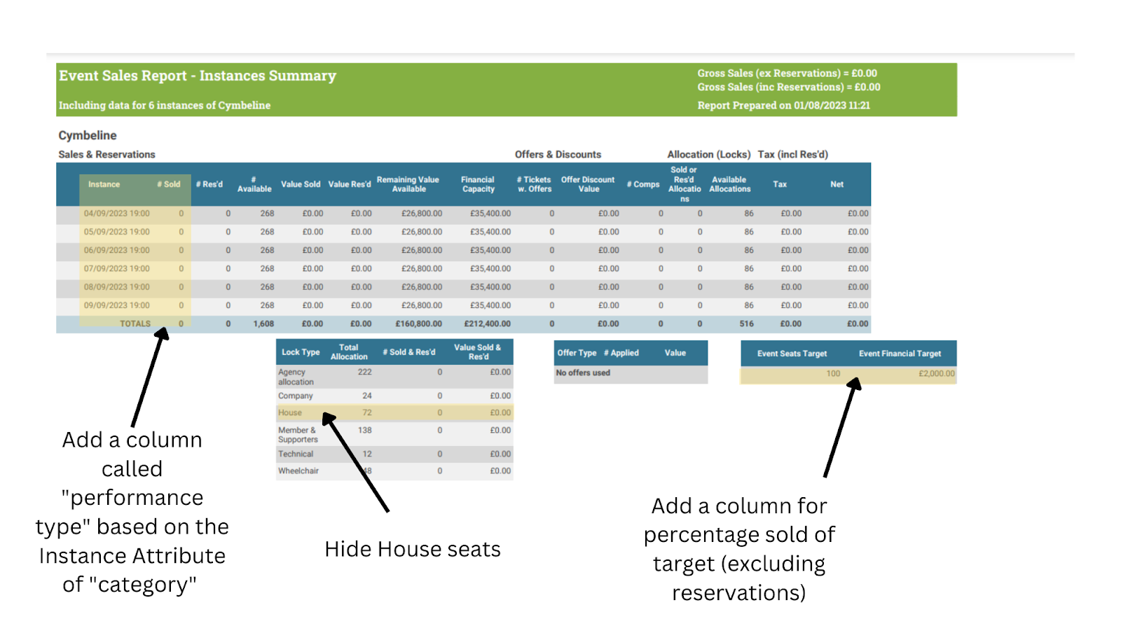Click the standalone "Cymbeline" event heading
Image resolution: width=1121 pixels, height=626 pixels.
[x=88, y=135]
